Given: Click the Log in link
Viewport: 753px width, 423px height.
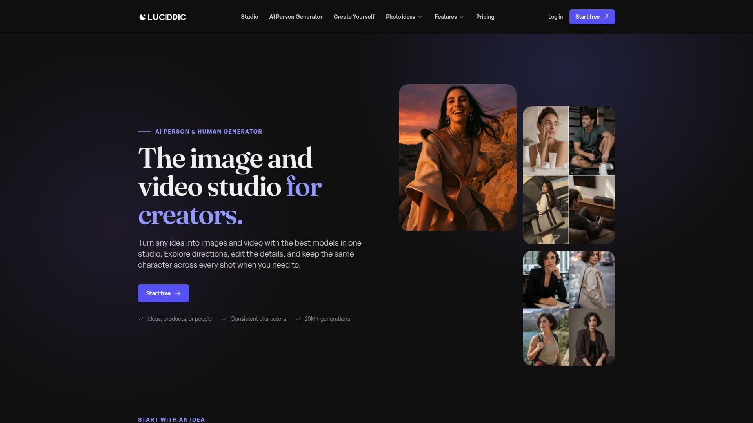Looking at the screenshot, I should (x=555, y=17).
